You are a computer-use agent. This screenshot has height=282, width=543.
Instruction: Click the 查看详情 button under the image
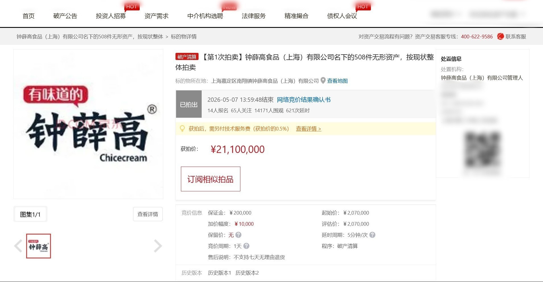click(x=148, y=214)
